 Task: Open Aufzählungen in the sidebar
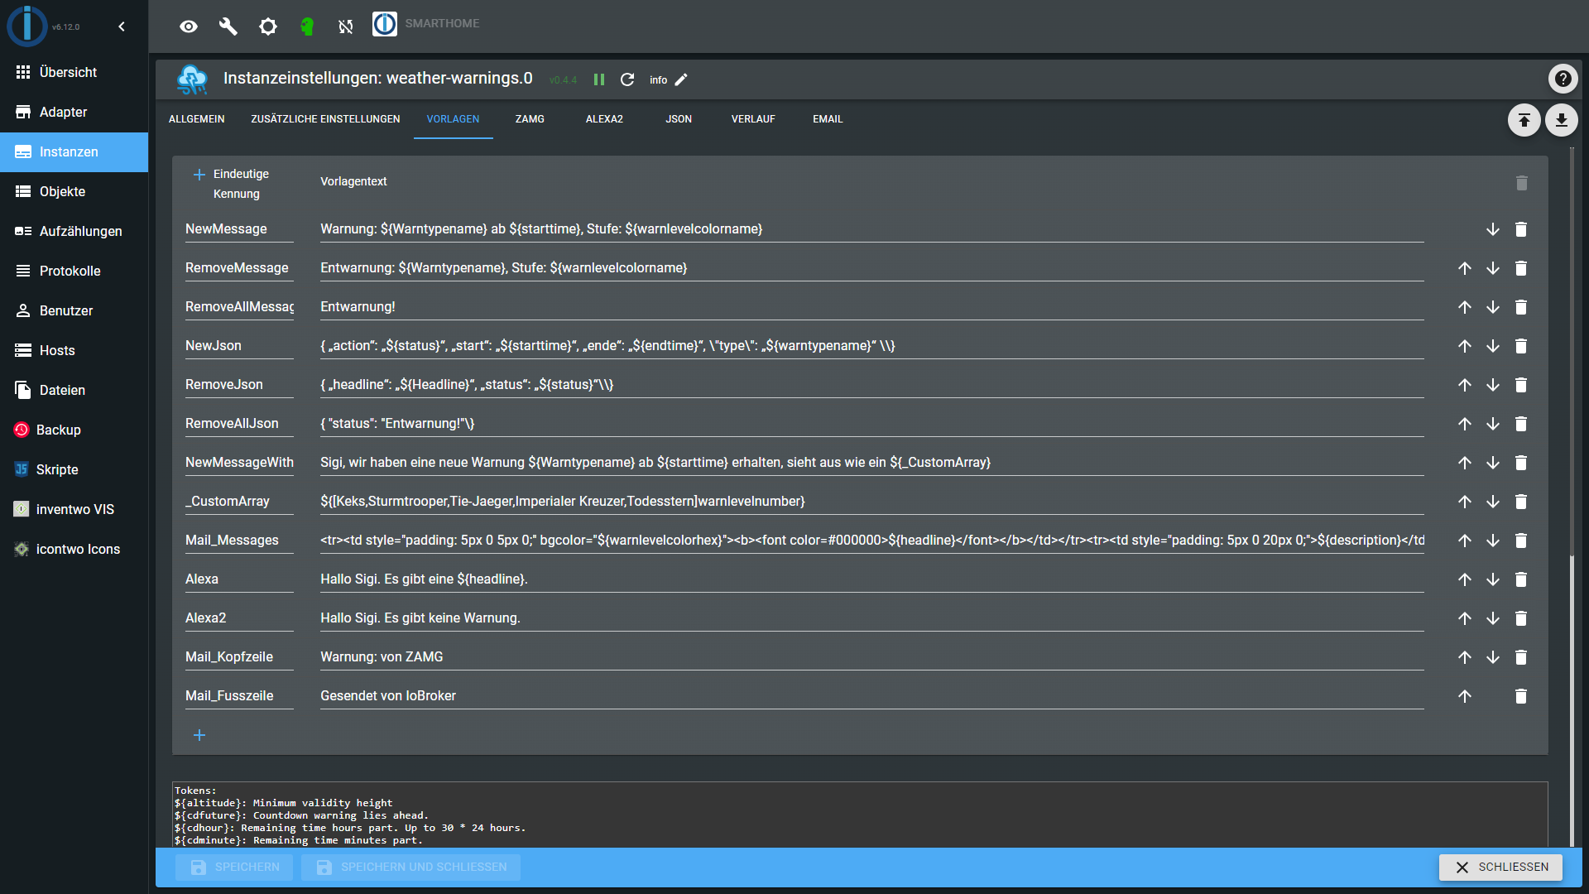click(74, 231)
